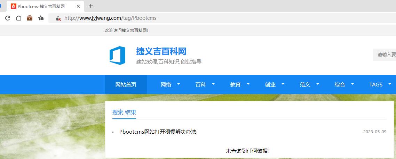Expand the 教育 dropdown arrow

point(248,84)
